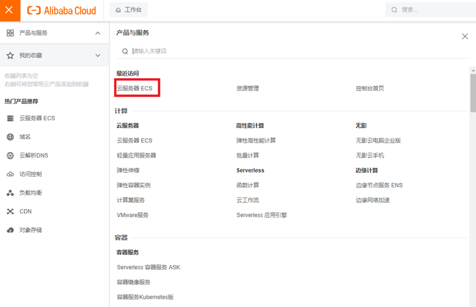Open 资源管理 under 最近访问
This screenshot has height=307, width=476.
point(248,88)
